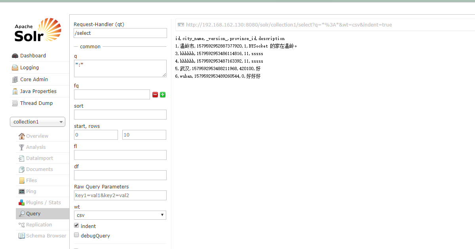Open Plugins / Stats page

click(42, 203)
